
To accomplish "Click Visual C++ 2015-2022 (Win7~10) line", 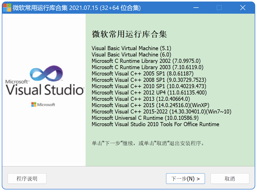I will pos(162,111).
